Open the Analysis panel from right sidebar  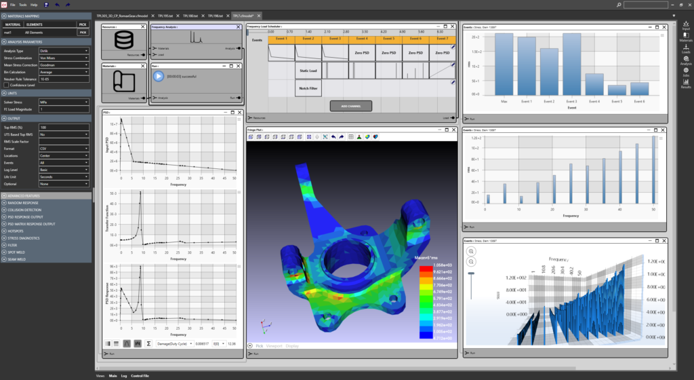click(686, 60)
